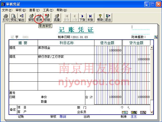Mark the voucher with 标错 icon
This screenshot has width=162, height=122.
tap(47, 18)
